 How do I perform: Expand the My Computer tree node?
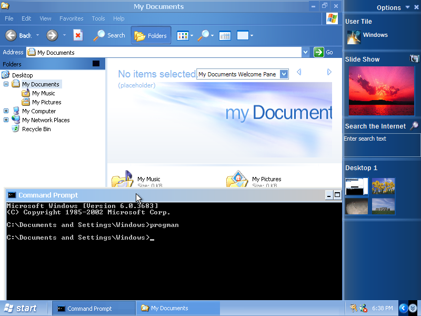[6, 111]
